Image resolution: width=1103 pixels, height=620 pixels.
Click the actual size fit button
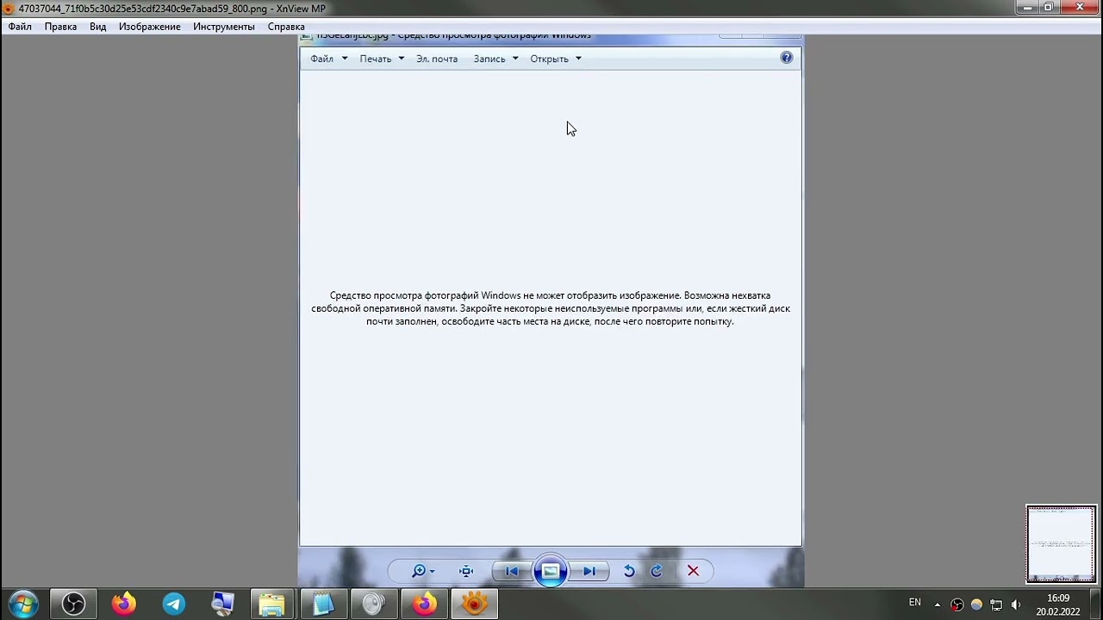[x=466, y=571]
